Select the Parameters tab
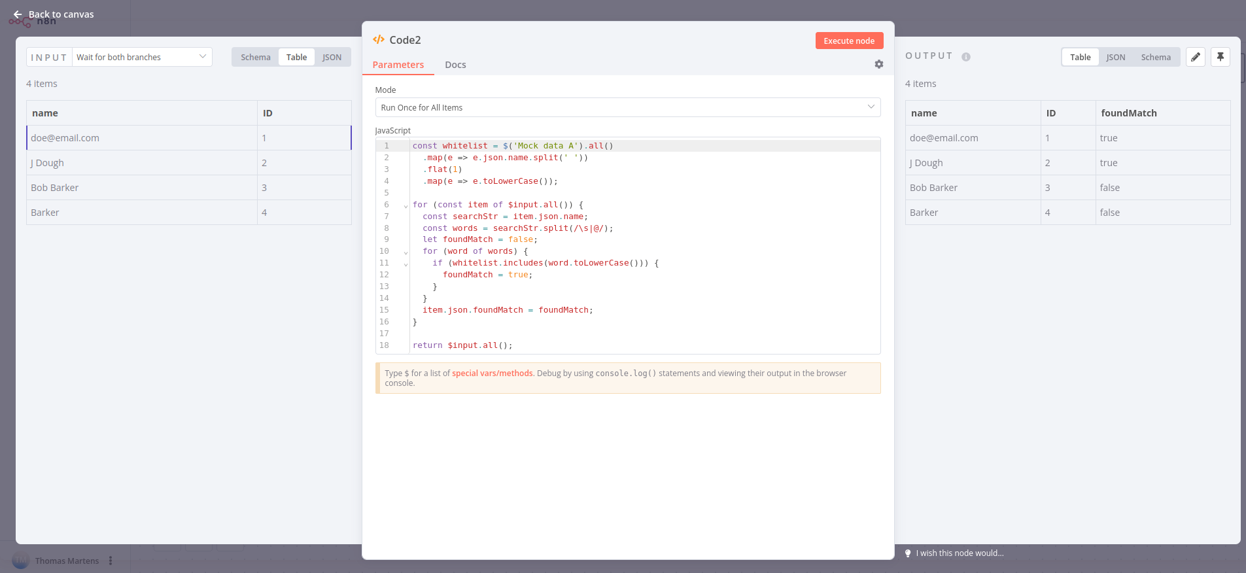The height and width of the screenshot is (573, 1246). click(x=398, y=65)
